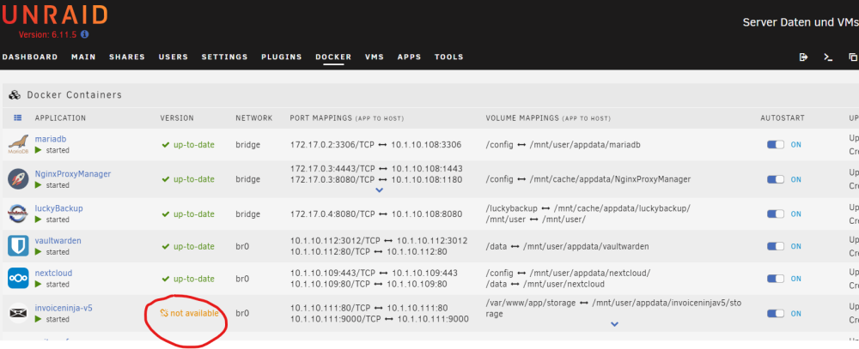Screen dimensions: 859x349
Task: Click the invoiceninja-v5 container icon
Action: point(18,313)
